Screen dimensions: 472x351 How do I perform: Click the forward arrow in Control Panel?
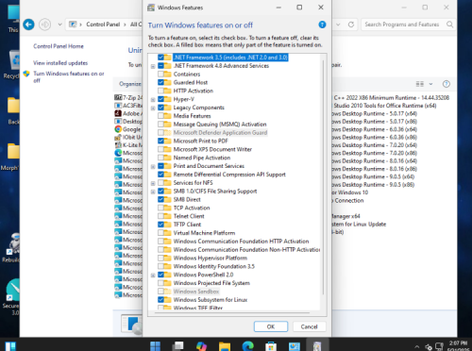click(45, 25)
